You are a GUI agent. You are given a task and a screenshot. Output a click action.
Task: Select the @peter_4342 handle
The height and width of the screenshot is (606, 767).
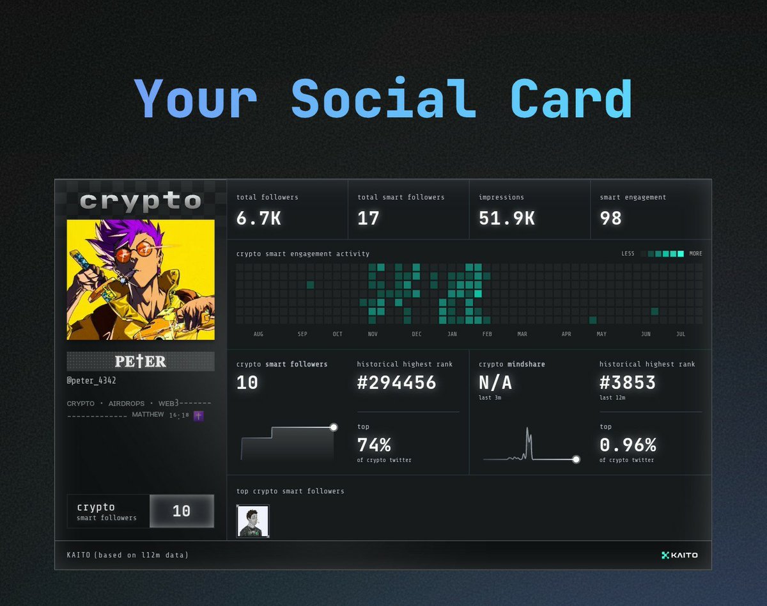point(91,381)
